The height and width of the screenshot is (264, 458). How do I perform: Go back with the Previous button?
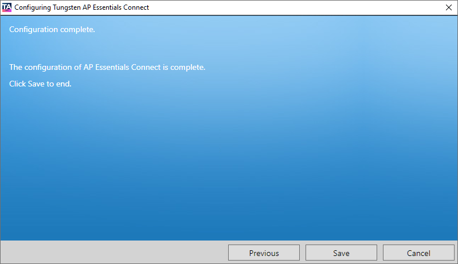(x=264, y=253)
